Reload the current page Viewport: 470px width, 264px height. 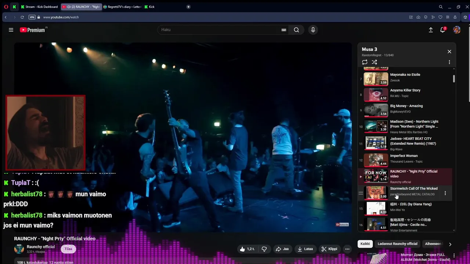pyautogui.click(x=22, y=17)
